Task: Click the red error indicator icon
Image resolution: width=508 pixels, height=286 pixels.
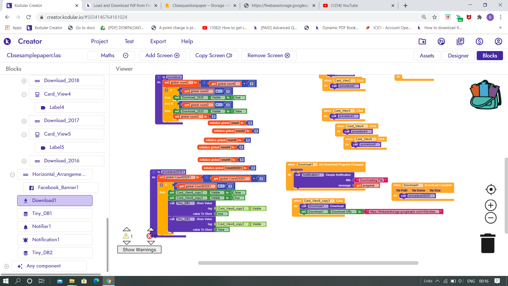Action: coord(150,236)
